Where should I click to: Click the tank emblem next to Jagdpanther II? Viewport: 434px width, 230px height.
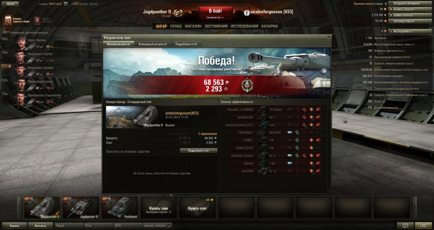(178, 13)
